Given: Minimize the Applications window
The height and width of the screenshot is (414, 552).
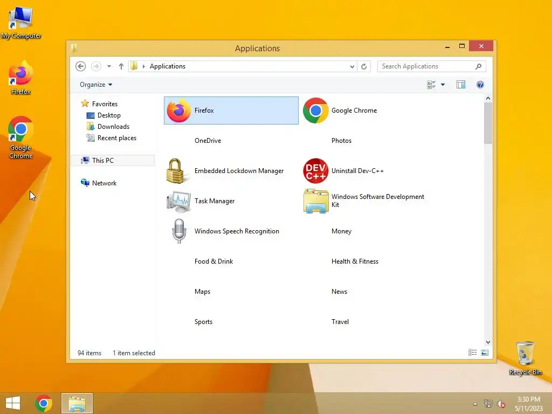Looking at the screenshot, I should coord(447,46).
